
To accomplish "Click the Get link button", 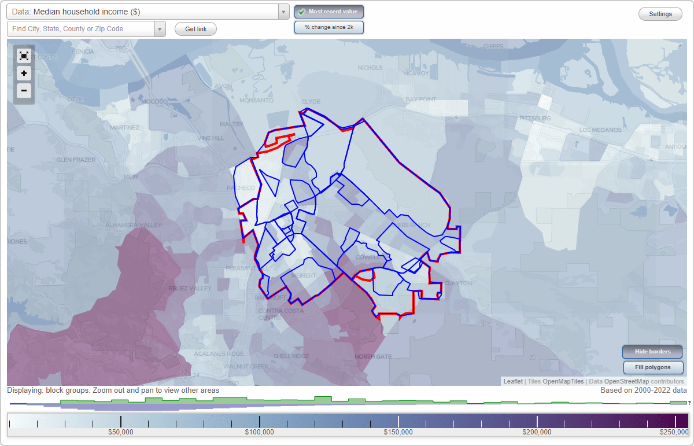I will (195, 28).
